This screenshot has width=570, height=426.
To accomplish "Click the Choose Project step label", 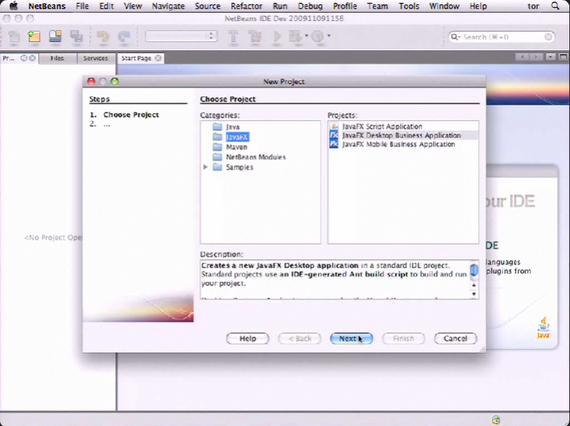I will click(131, 115).
